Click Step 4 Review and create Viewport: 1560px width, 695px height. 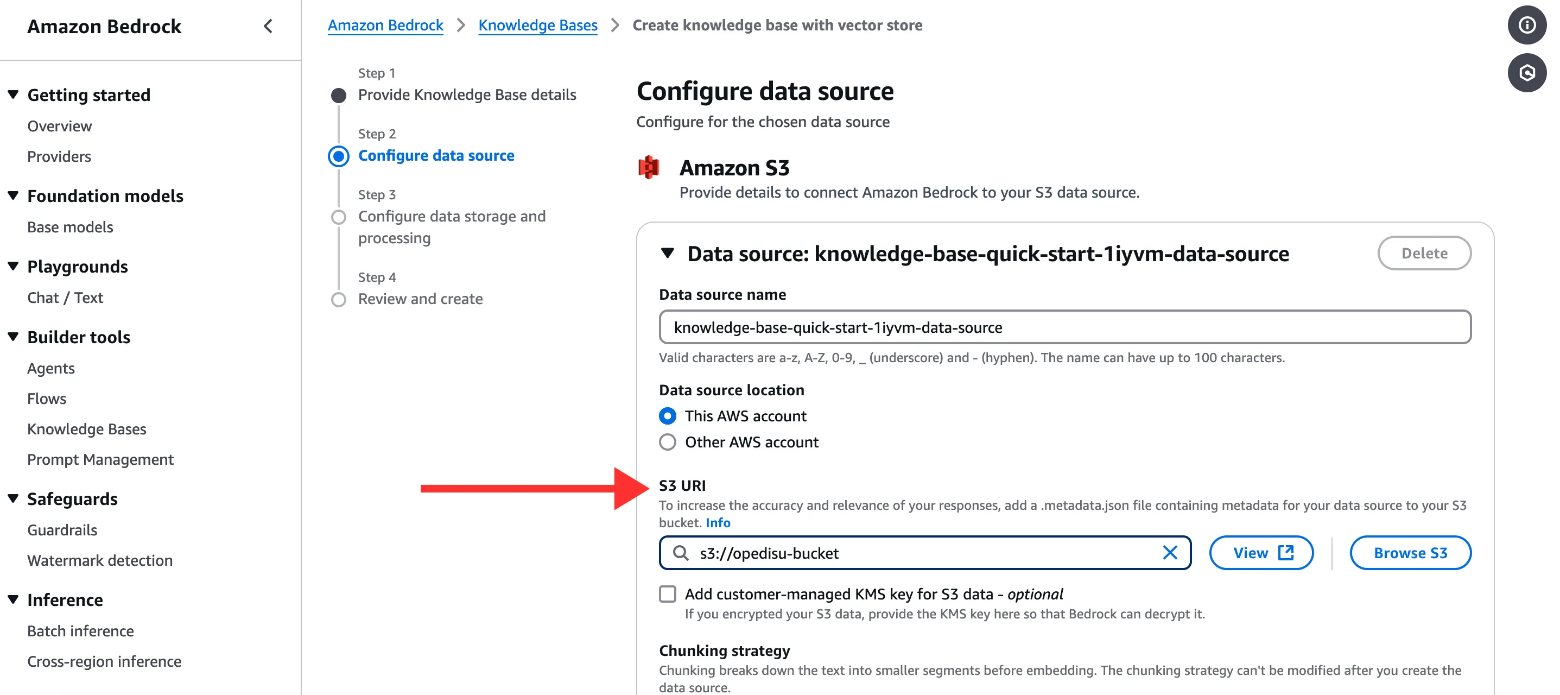point(420,299)
